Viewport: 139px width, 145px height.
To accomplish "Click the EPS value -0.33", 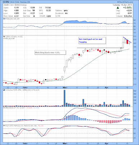I will pos(48,11).
